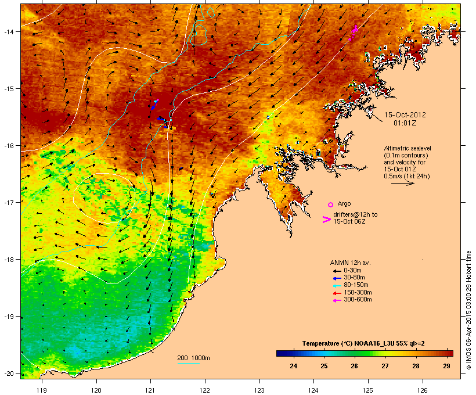Viewport: 476px width, 395px height.
Task: Click the longitude axis label '126'
Action: click(x=422, y=390)
